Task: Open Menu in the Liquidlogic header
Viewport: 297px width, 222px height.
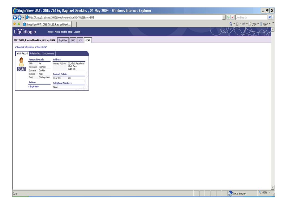Action: click(57, 32)
